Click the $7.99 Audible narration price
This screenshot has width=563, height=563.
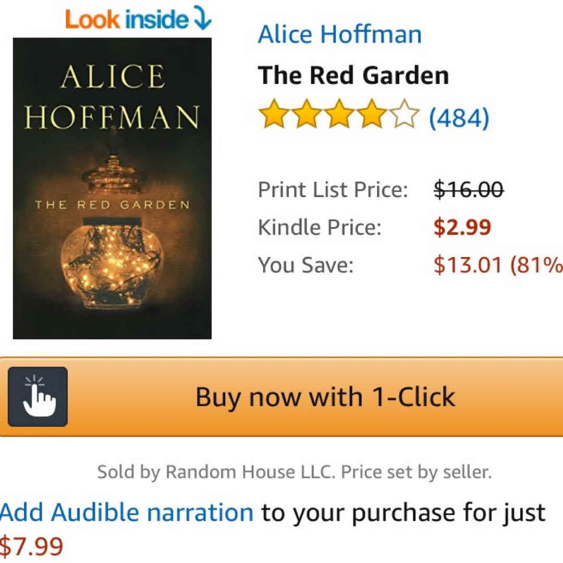click(x=32, y=547)
